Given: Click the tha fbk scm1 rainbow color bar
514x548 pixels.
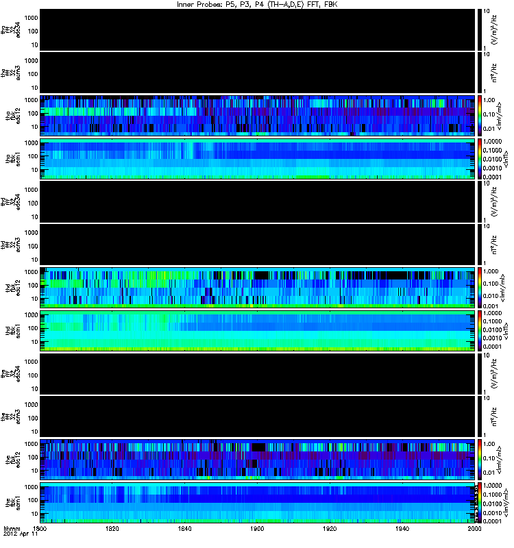Looking at the screenshot, I should coord(479,159).
